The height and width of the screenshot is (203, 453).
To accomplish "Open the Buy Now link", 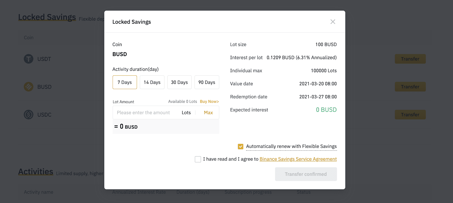I will tap(209, 101).
